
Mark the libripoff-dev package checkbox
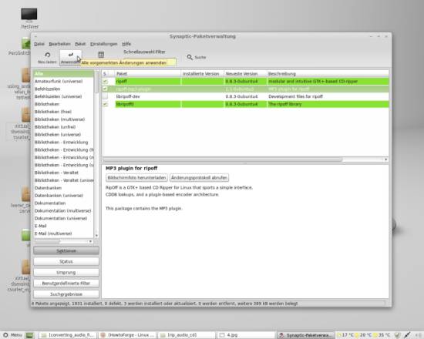(x=105, y=96)
